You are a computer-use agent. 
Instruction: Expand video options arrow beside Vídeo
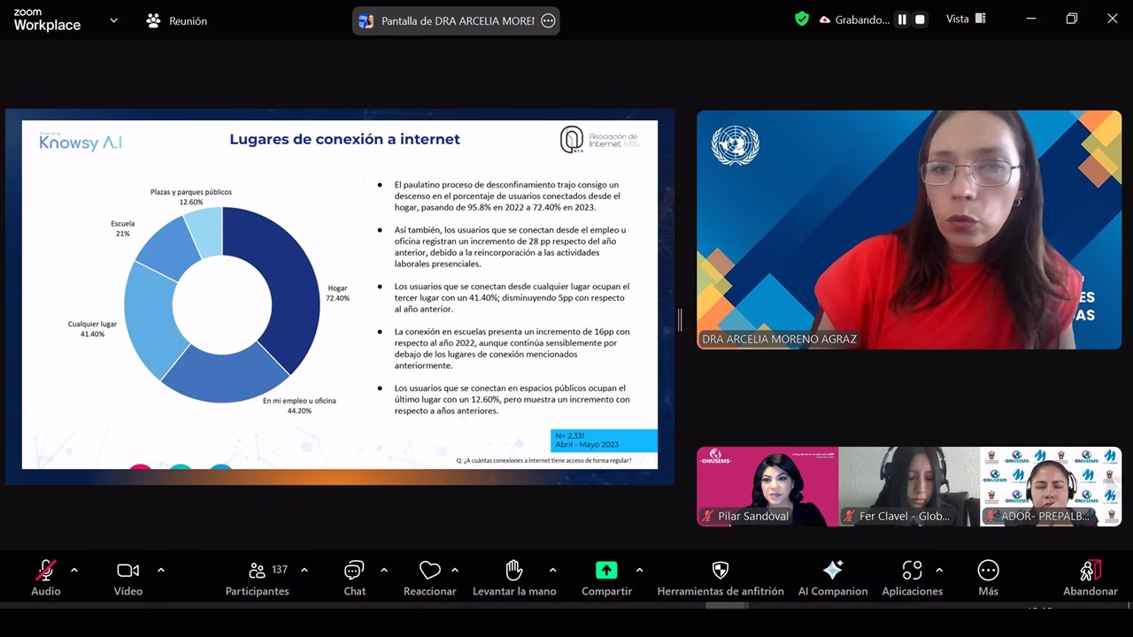coord(160,570)
